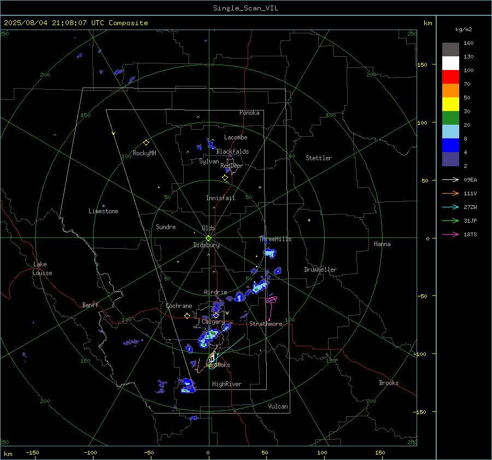The image size is (492, 460).
Task: Click the Vulcan town label
Action: pos(278,406)
